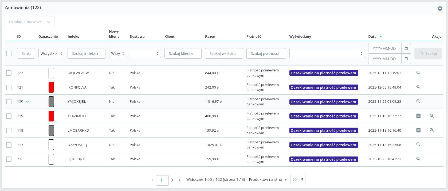Open the orders table settings gear
The height and width of the screenshot is (191, 448).
(x=440, y=8)
